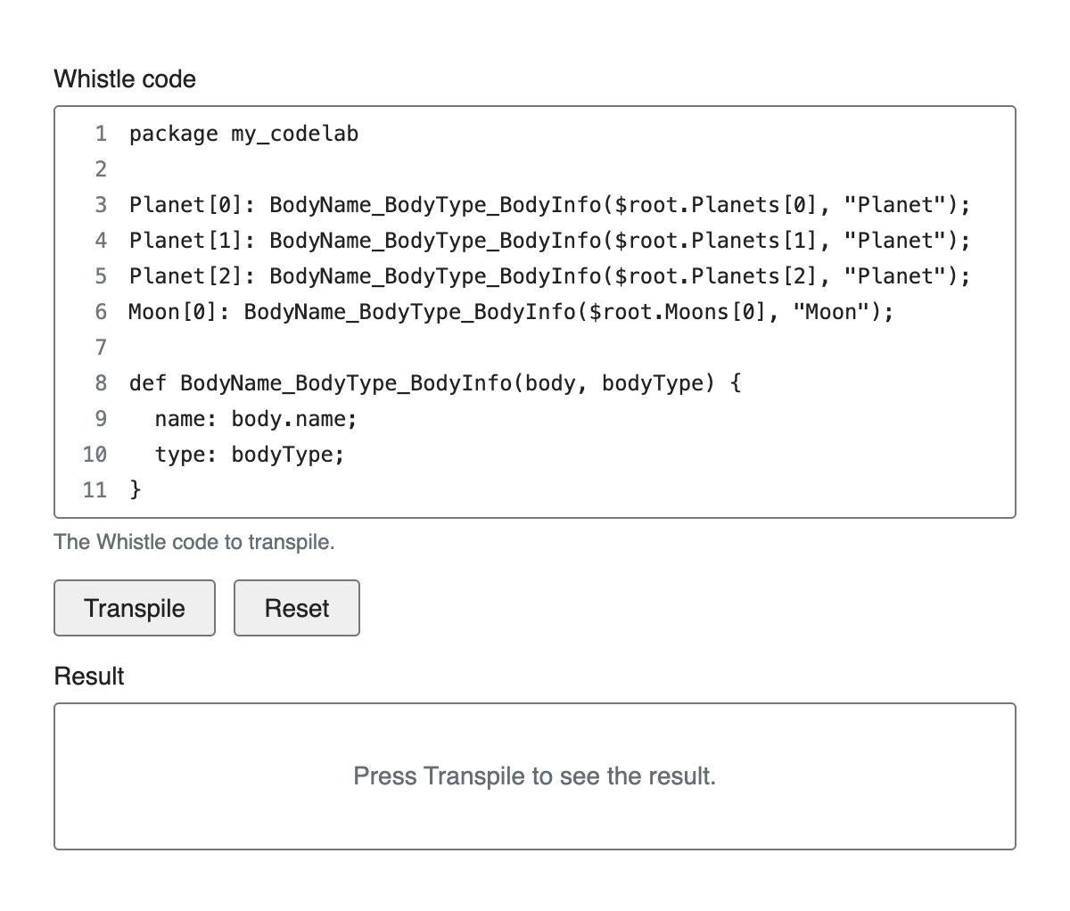Click inside the Planet[1] code line
This screenshot has height=911, width=1070.
[x=548, y=241]
